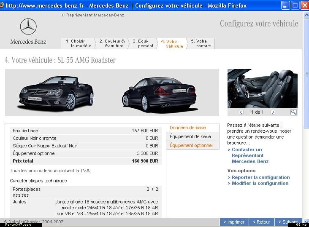Click the Retour button
The width and height of the screenshot is (309, 227).
[x=261, y=222]
